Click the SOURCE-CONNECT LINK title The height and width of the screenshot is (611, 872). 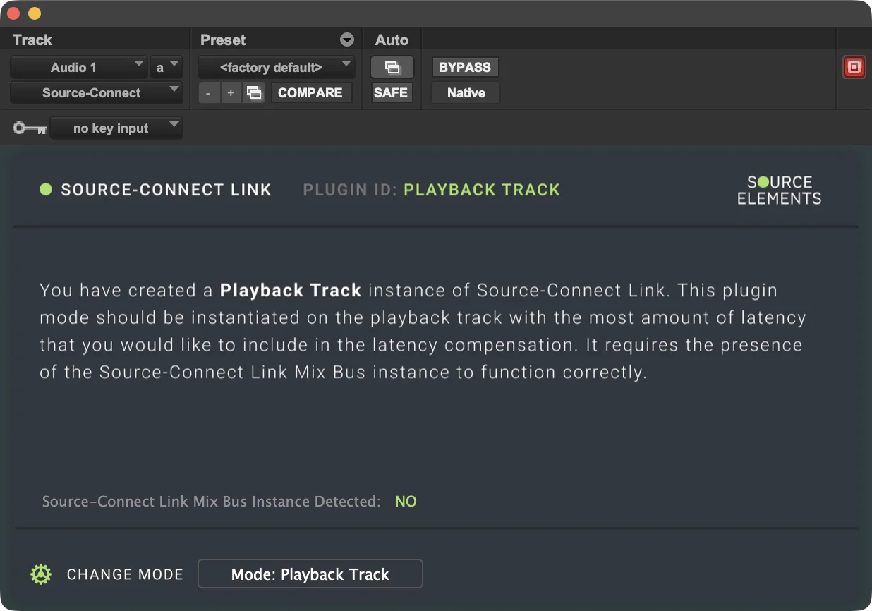pos(166,190)
